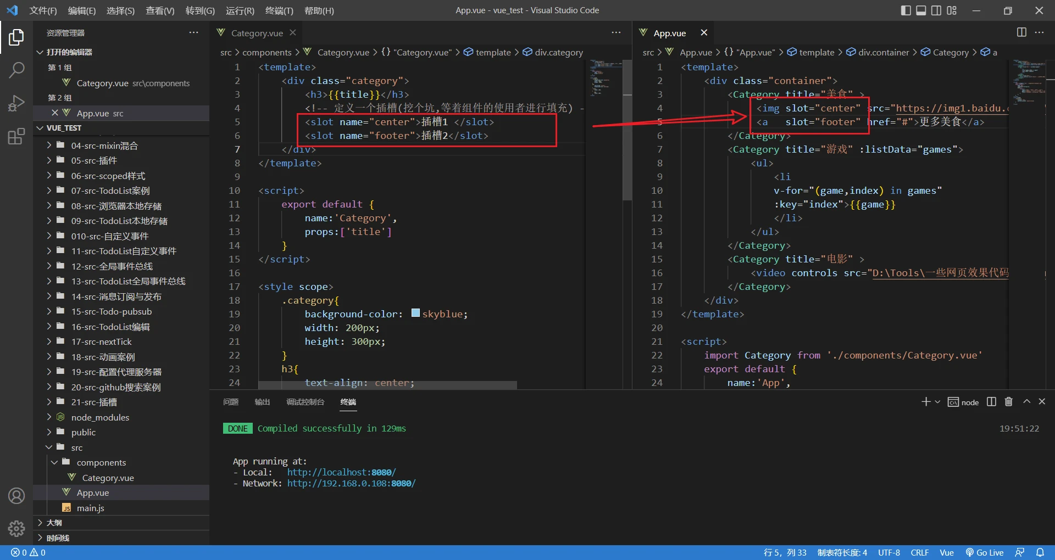Toggle the bottom panel layout button

coord(921,10)
